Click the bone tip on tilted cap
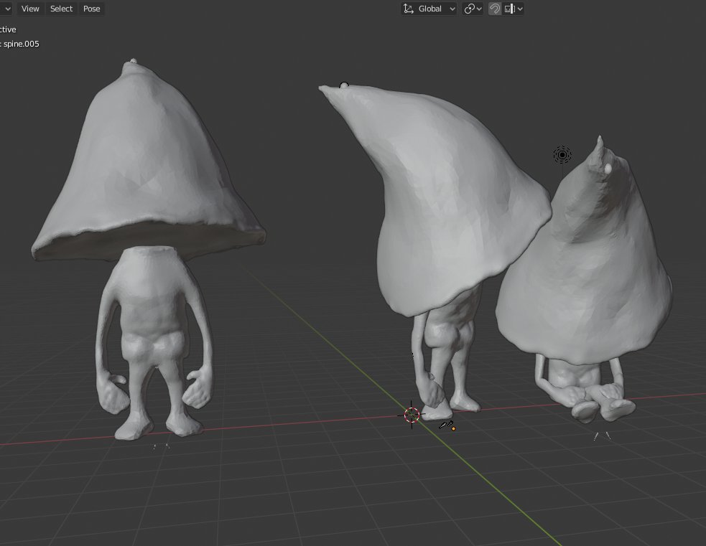Image resolution: width=706 pixels, height=546 pixels. click(x=344, y=85)
